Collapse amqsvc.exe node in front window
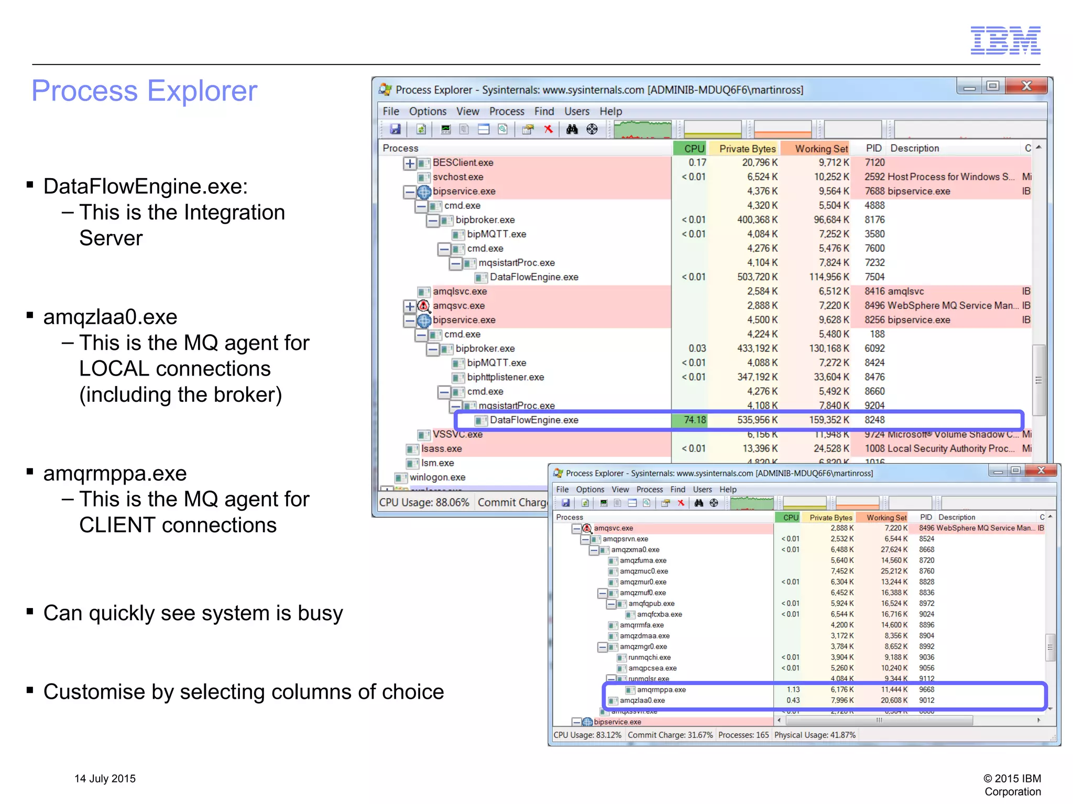Viewport: 1073px width, 804px height. pyautogui.click(x=577, y=528)
